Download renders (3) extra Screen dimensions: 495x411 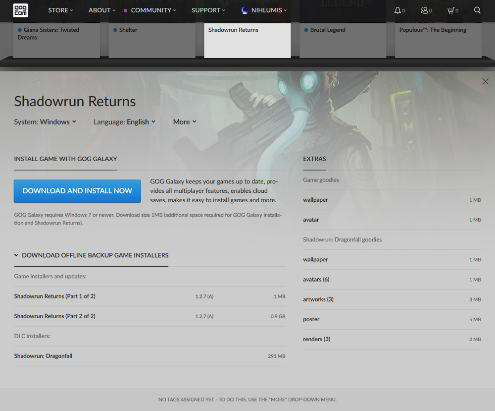[x=392, y=339]
